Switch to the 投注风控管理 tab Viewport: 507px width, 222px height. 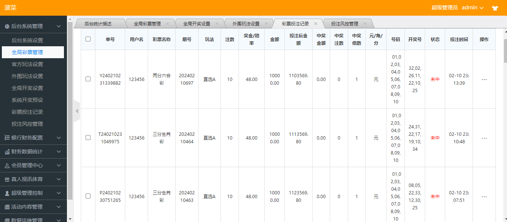345,24
